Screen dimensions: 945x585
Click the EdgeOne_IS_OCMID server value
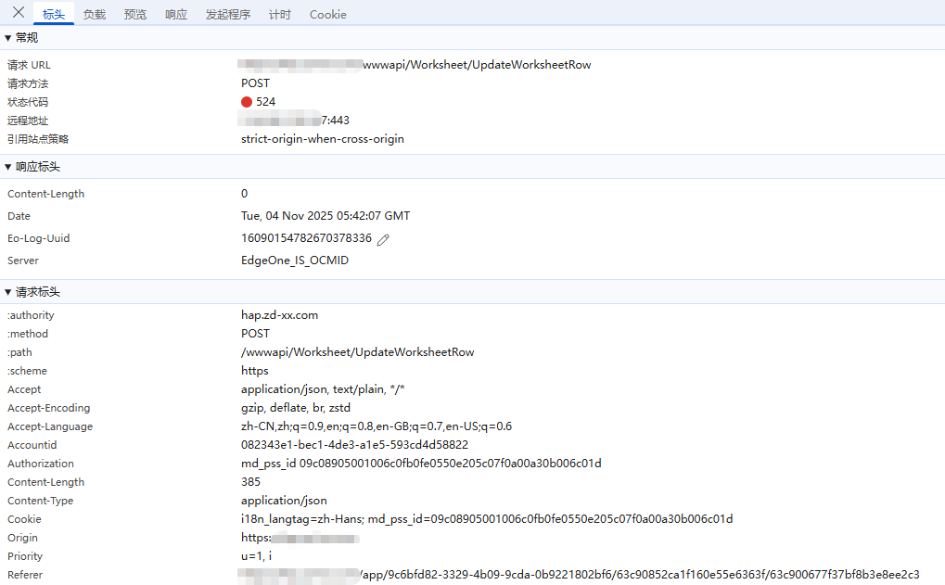click(295, 261)
